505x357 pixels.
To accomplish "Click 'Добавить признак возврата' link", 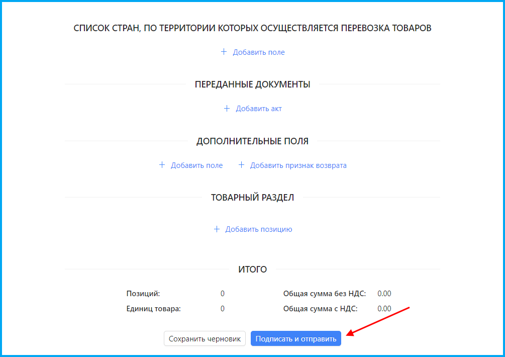I will pos(292,165).
